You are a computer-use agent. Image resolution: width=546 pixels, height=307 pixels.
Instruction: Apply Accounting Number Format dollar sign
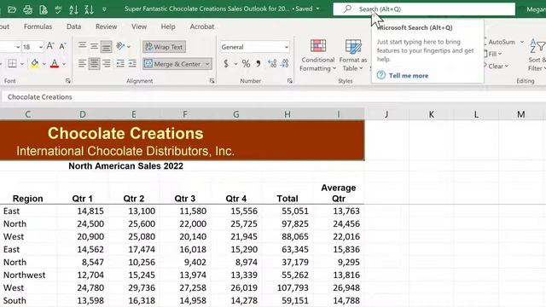226,64
